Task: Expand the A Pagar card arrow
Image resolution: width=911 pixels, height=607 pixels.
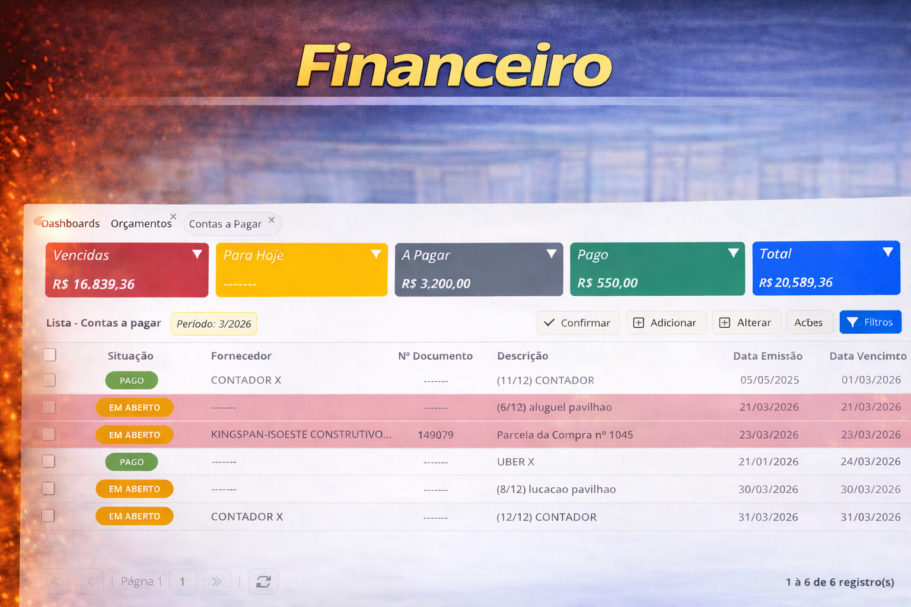Action: (552, 254)
